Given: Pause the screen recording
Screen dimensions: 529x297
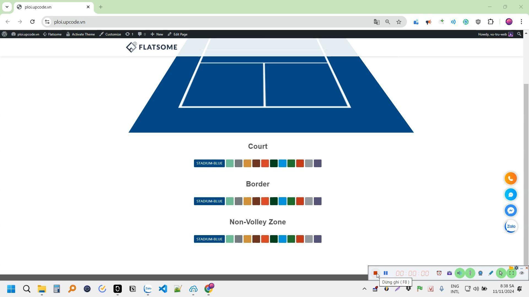Looking at the screenshot, I should click(x=386, y=273).
